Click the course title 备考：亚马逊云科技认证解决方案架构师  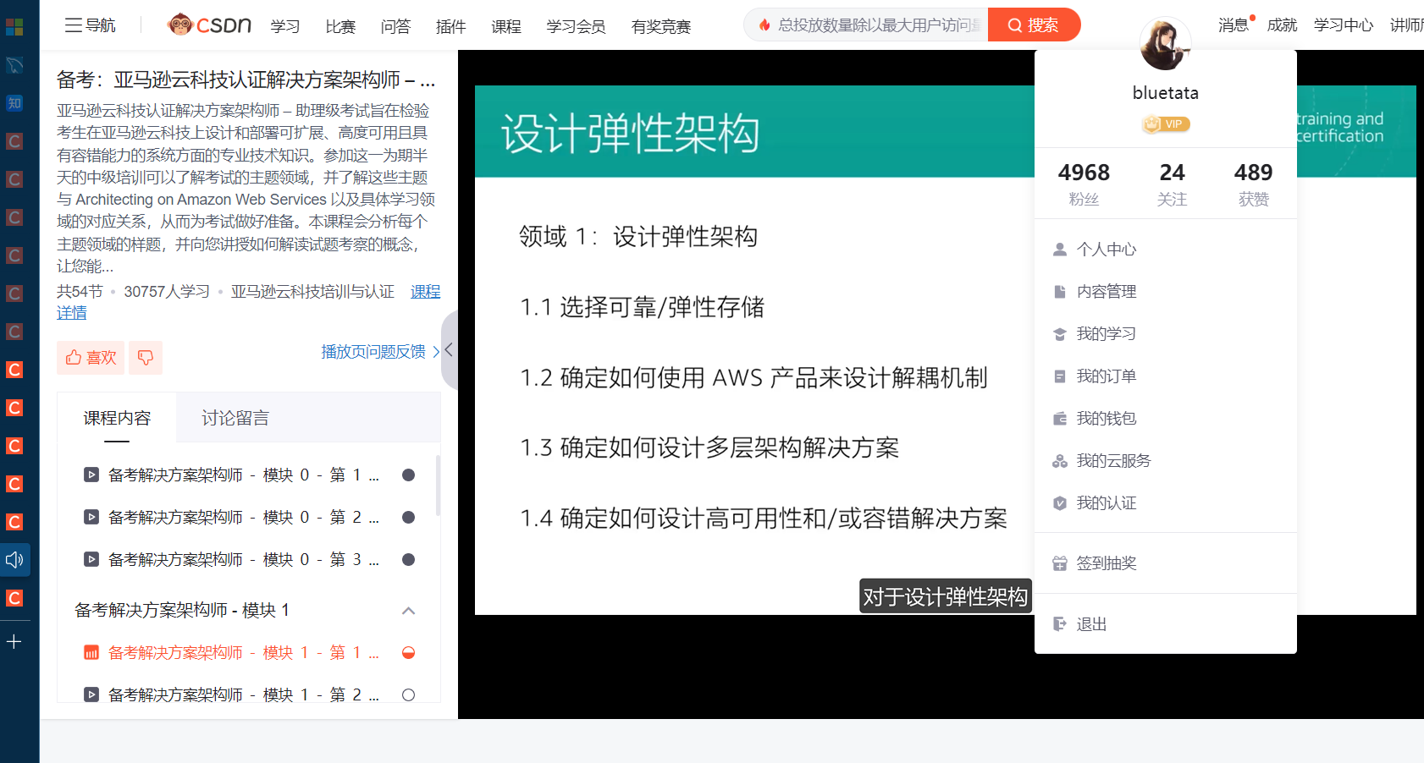click(246, 80)
